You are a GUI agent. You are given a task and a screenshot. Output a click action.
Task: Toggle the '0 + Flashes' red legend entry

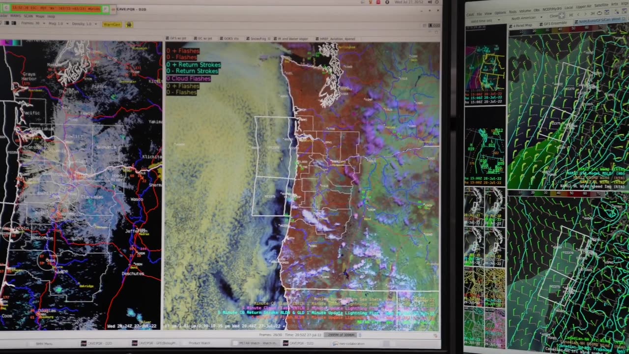(x=182, y=51)
